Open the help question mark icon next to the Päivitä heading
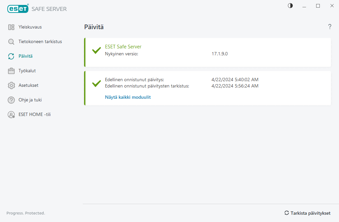This screenshot has height=222, width=339. [x=330, y=27]
